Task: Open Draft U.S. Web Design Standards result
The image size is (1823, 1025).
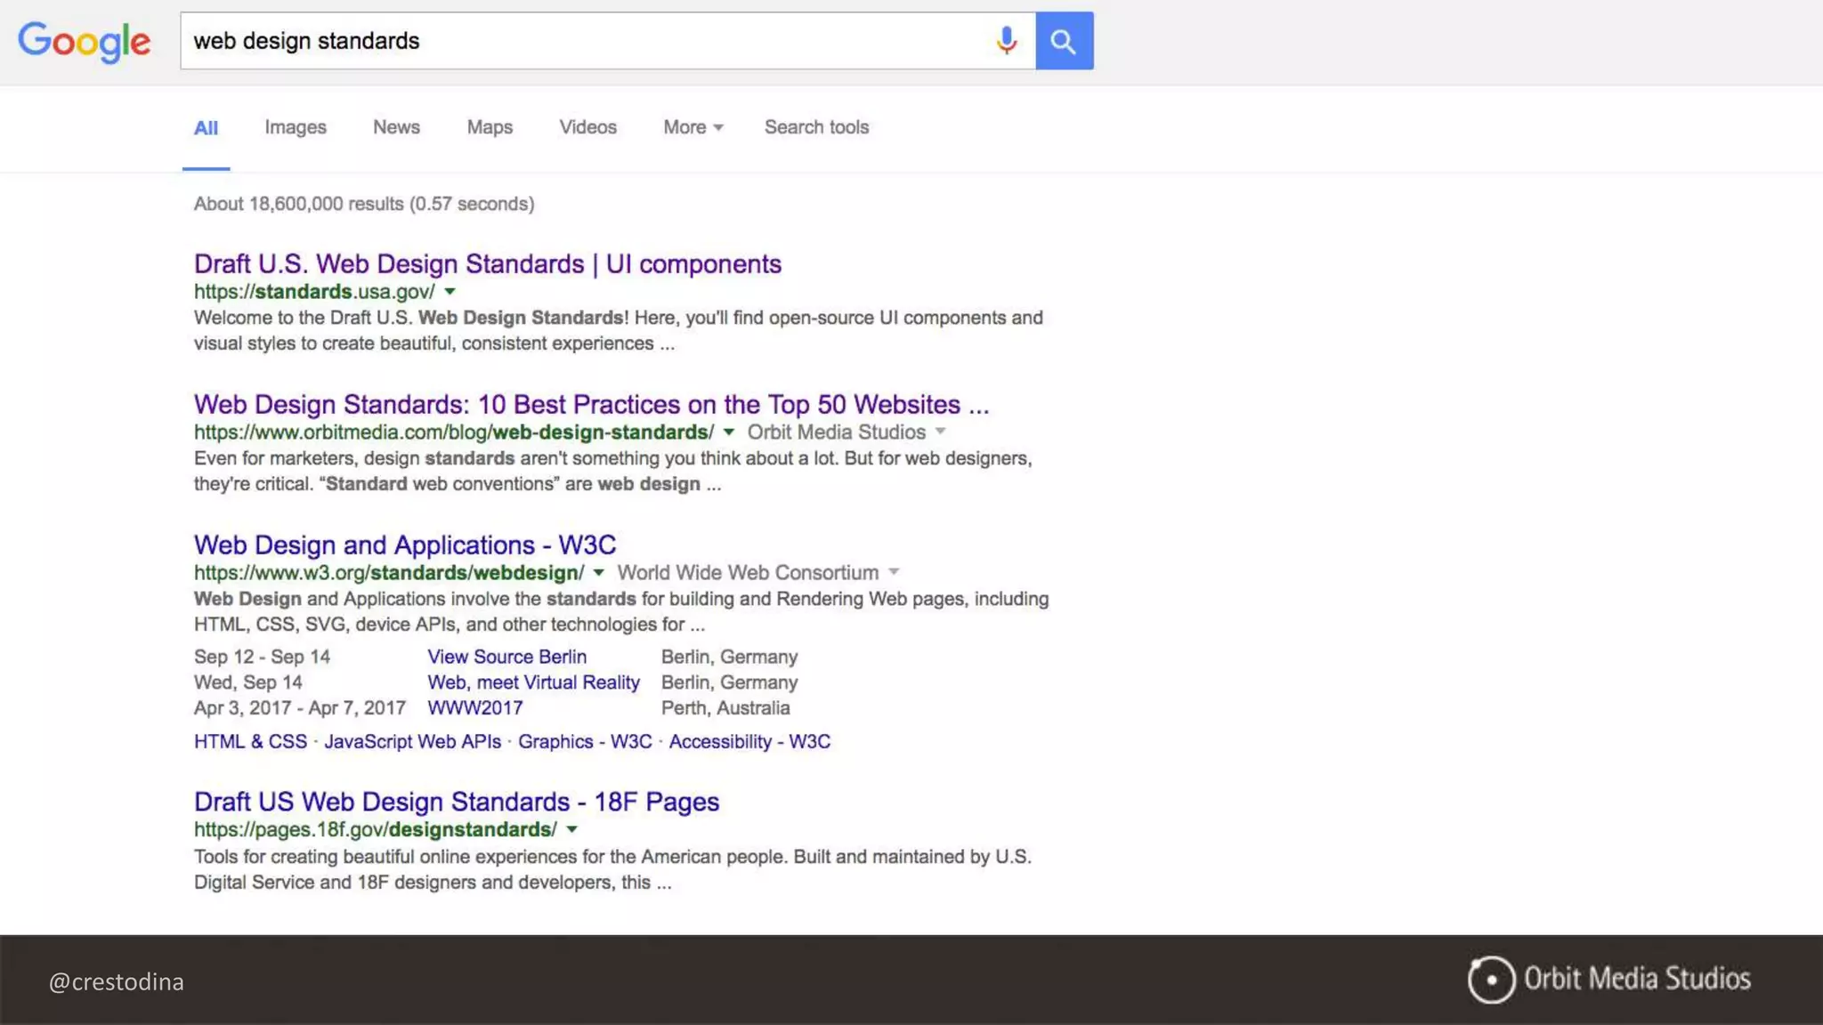Action: point(487,264)
